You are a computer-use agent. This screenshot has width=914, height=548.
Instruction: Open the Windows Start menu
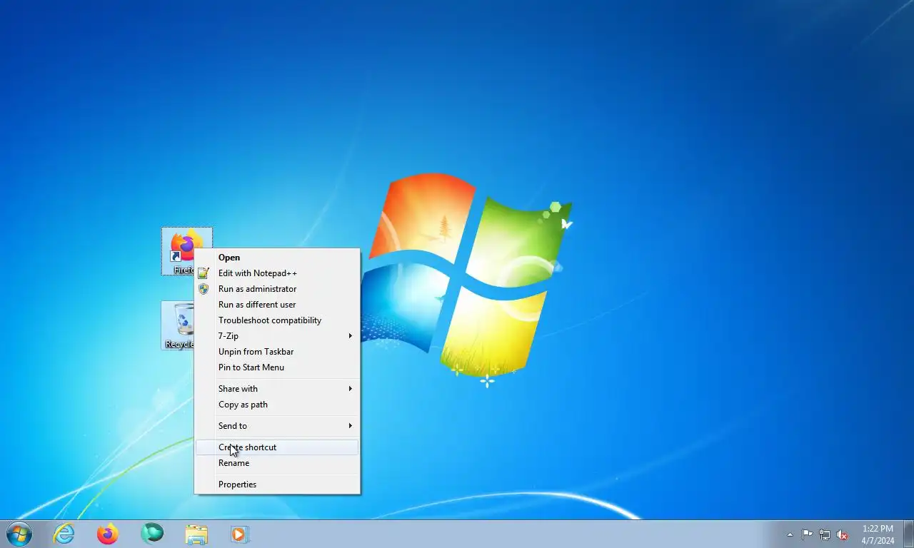coord(19,534)
